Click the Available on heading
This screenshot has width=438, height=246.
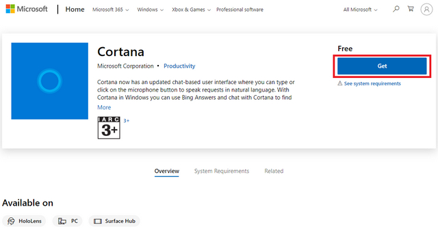pyautogui.click(x=27, y=203)
